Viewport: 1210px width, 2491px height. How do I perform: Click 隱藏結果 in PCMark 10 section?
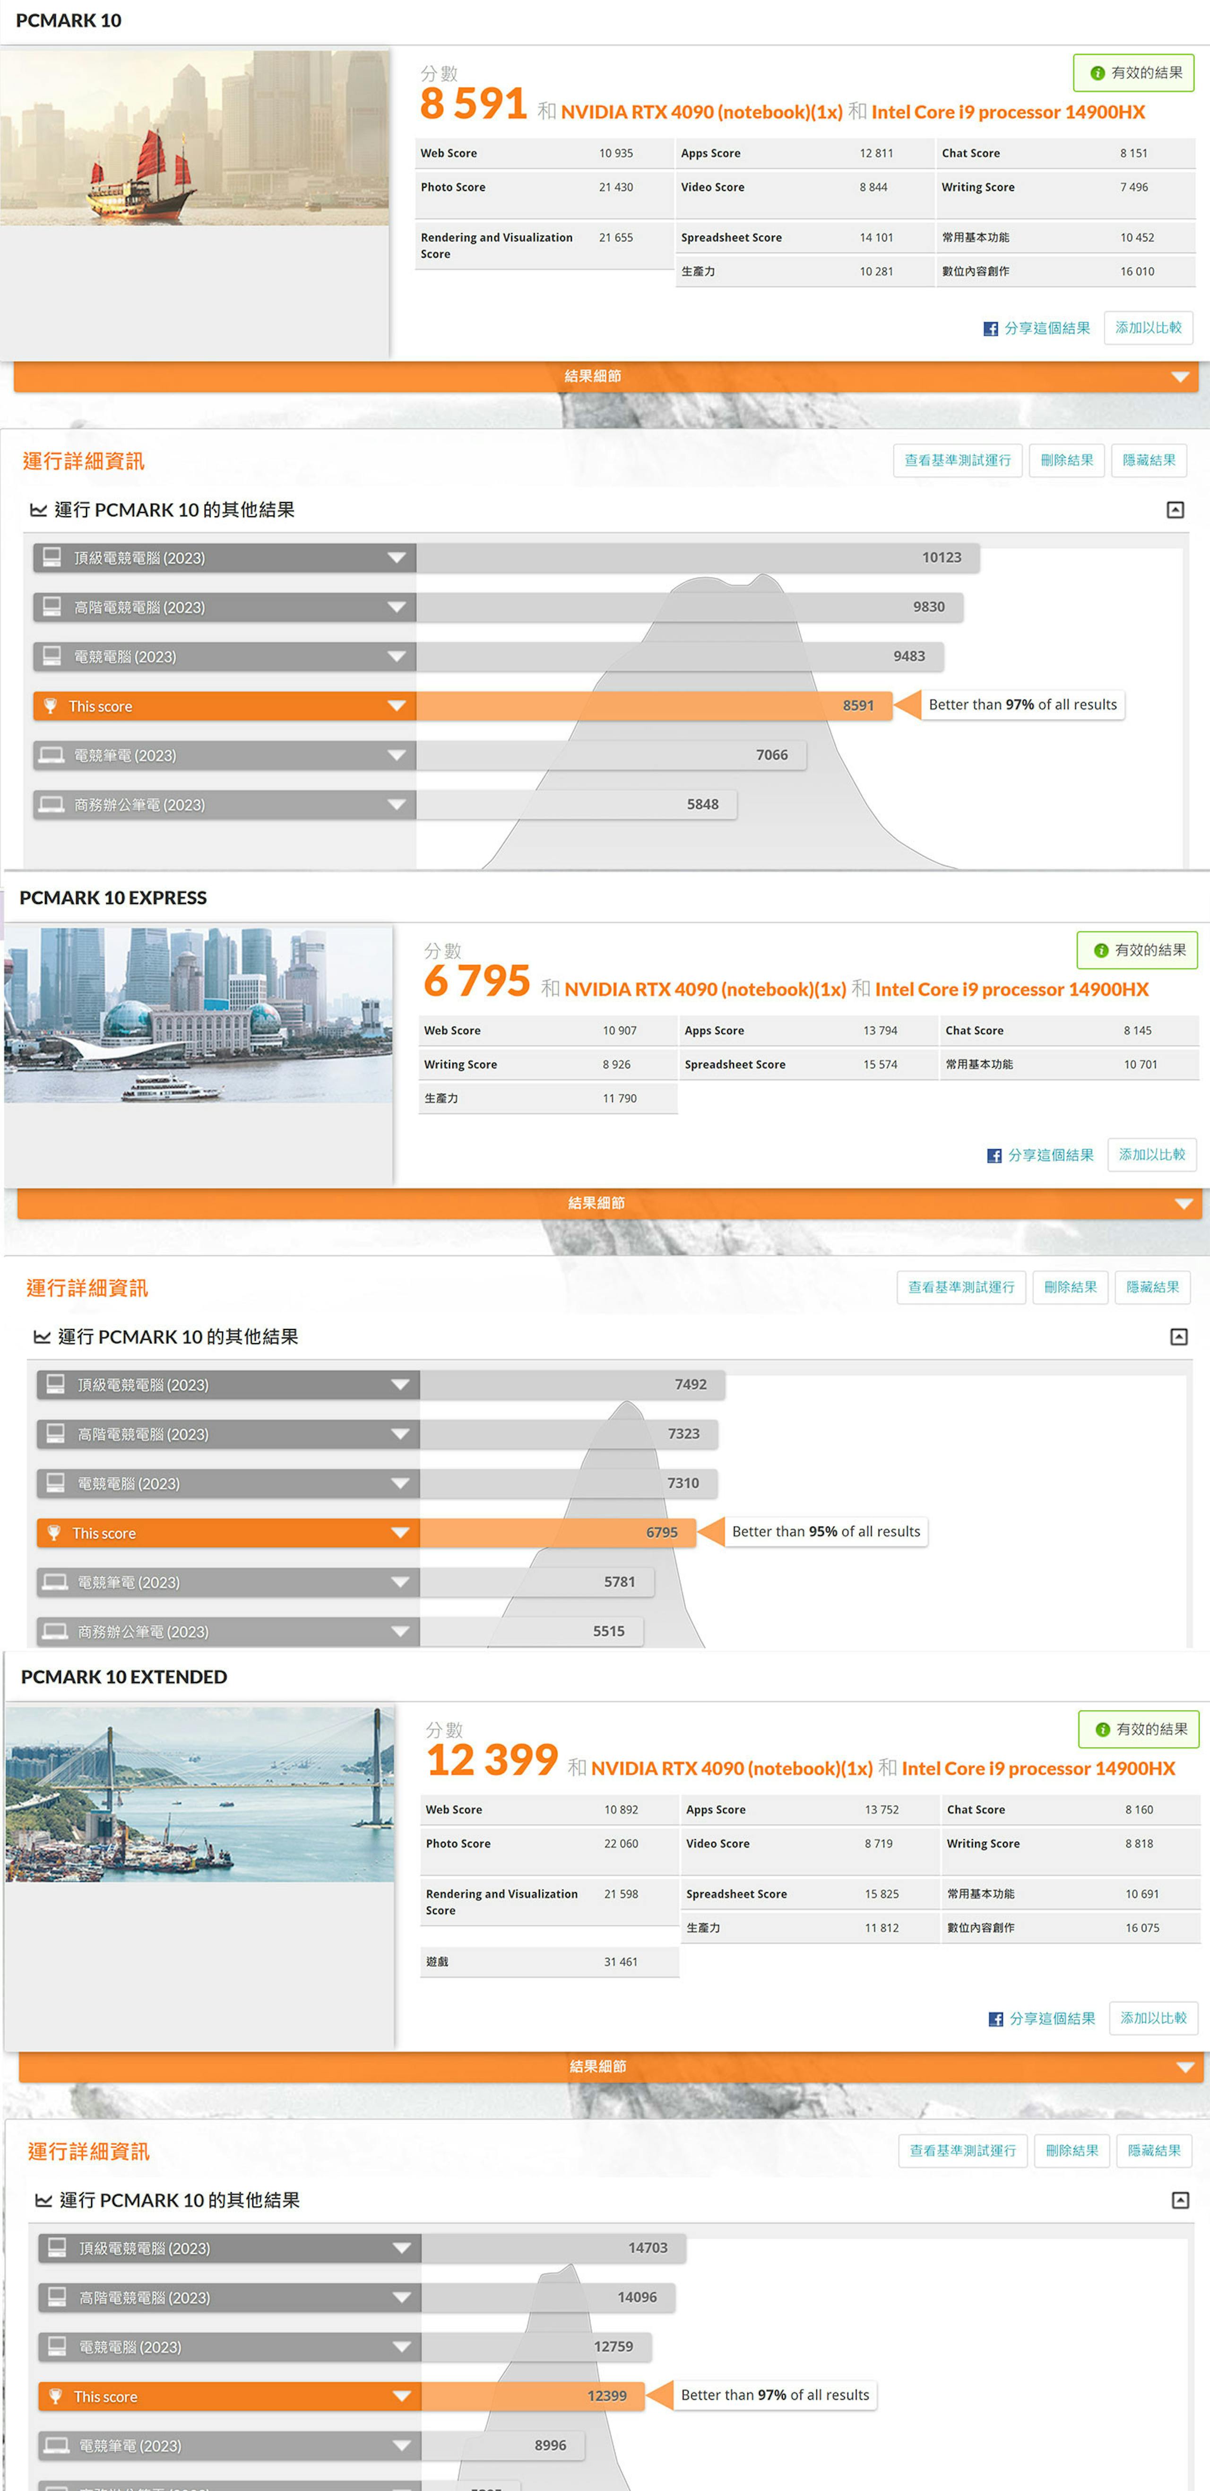1149,460
